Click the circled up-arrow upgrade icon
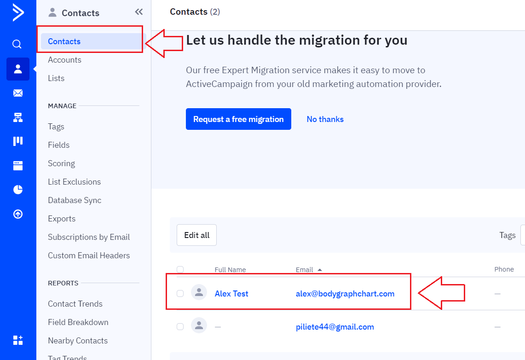The image size is (525, 360). pyautogui.click(x=18, y=214)
